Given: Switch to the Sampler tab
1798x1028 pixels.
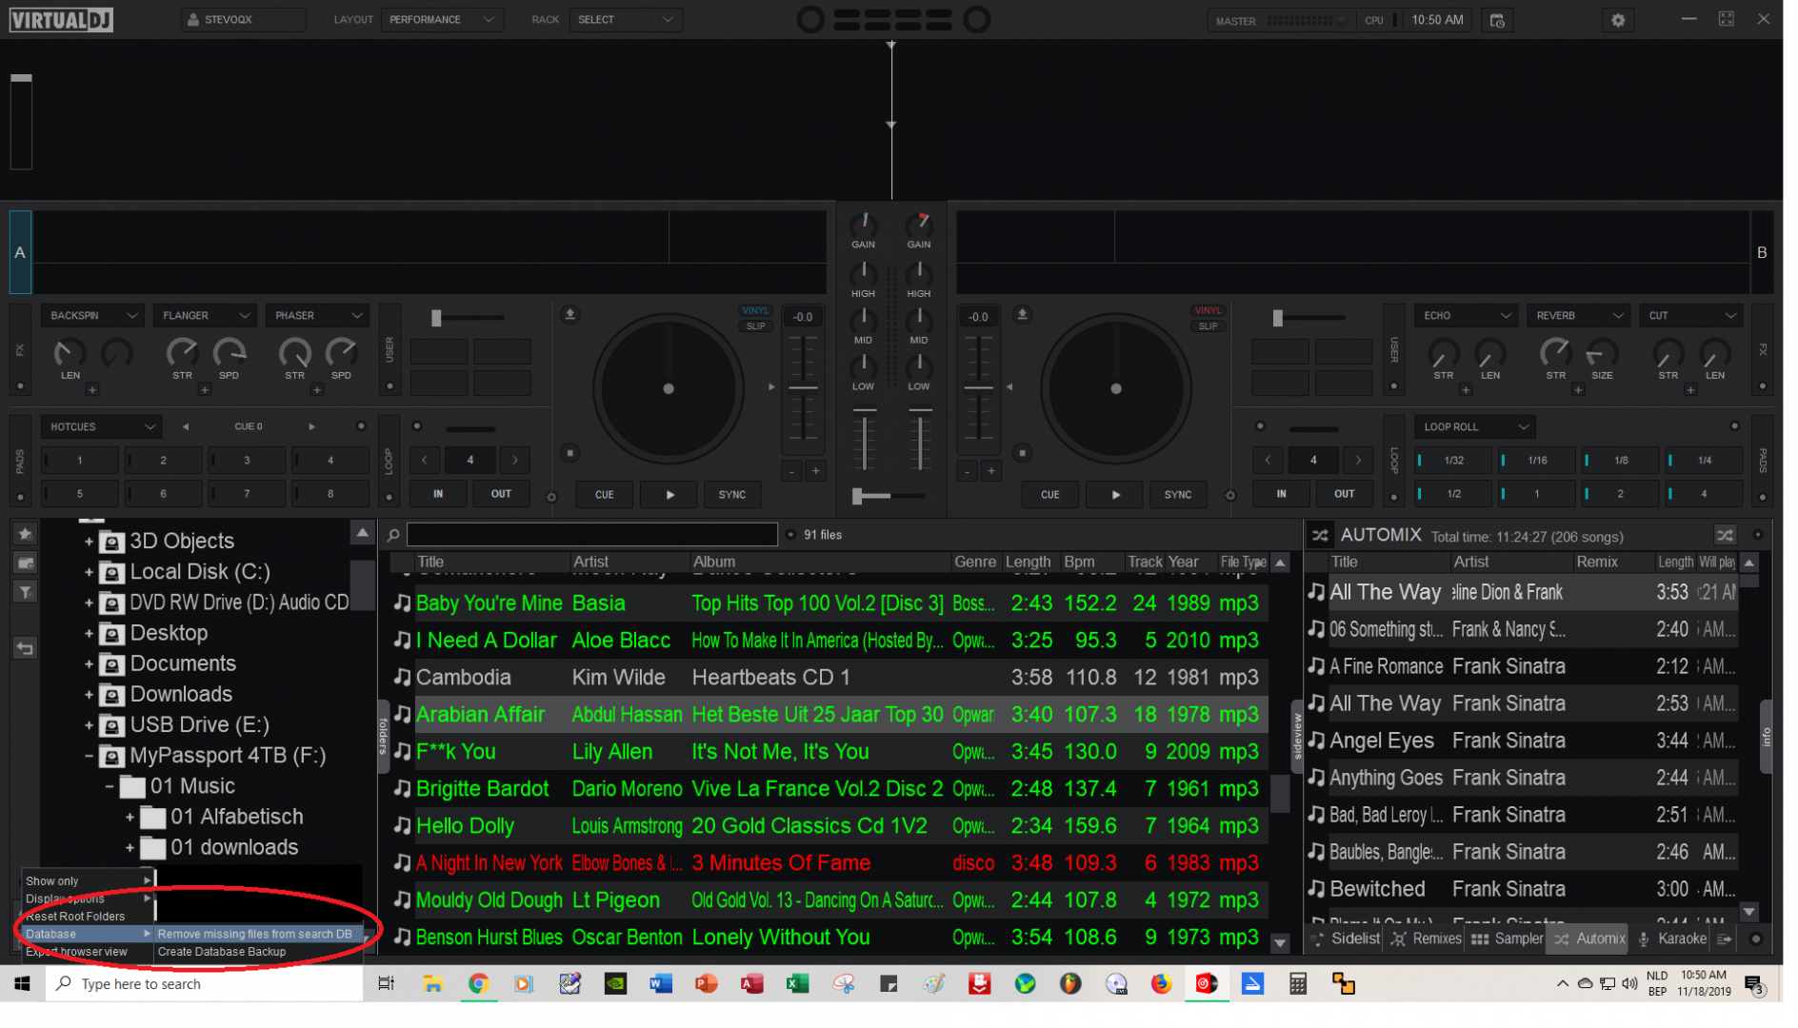Looking at the screenshot, I should point(1508,939).
